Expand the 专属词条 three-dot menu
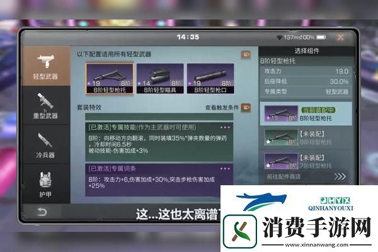The image size is (378, 252). point(225,169)
